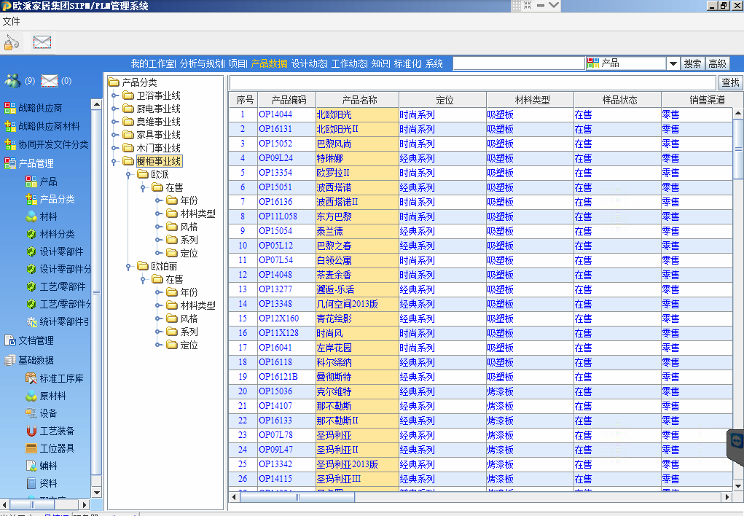Open product code OP14044 link
744x516 pixels.
click(275, 114)
